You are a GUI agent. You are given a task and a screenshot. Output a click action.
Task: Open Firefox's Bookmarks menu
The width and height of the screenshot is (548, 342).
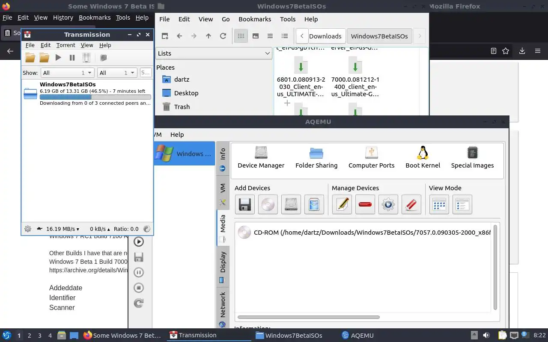click(x=95, y=18)
